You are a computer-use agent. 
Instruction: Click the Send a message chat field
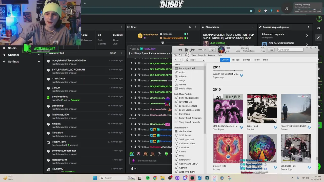point(151,161)
